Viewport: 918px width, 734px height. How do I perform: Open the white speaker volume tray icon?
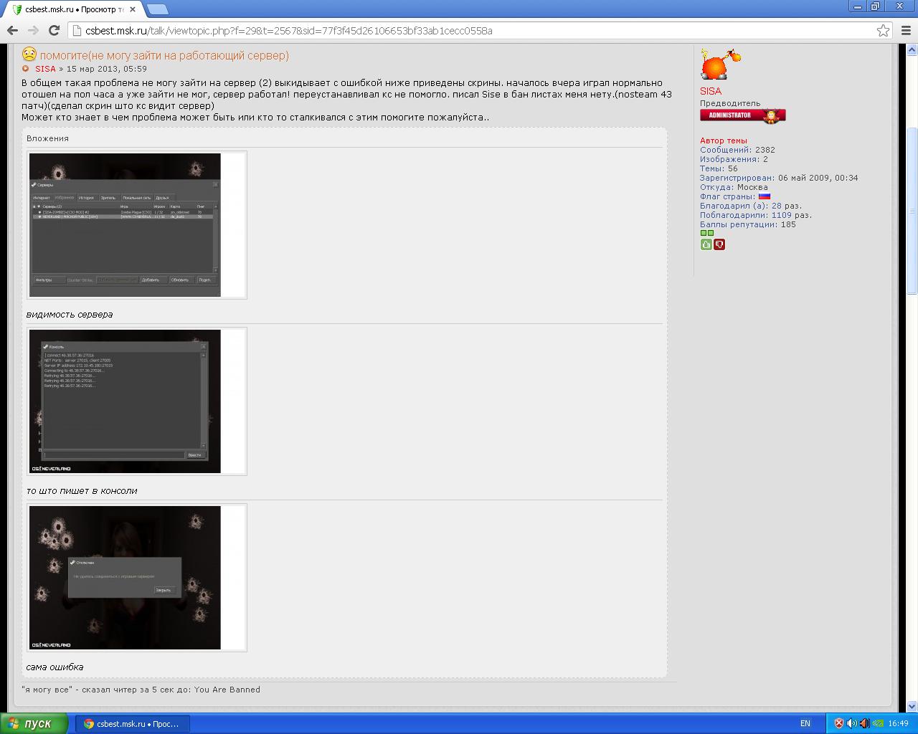[851, 723]
